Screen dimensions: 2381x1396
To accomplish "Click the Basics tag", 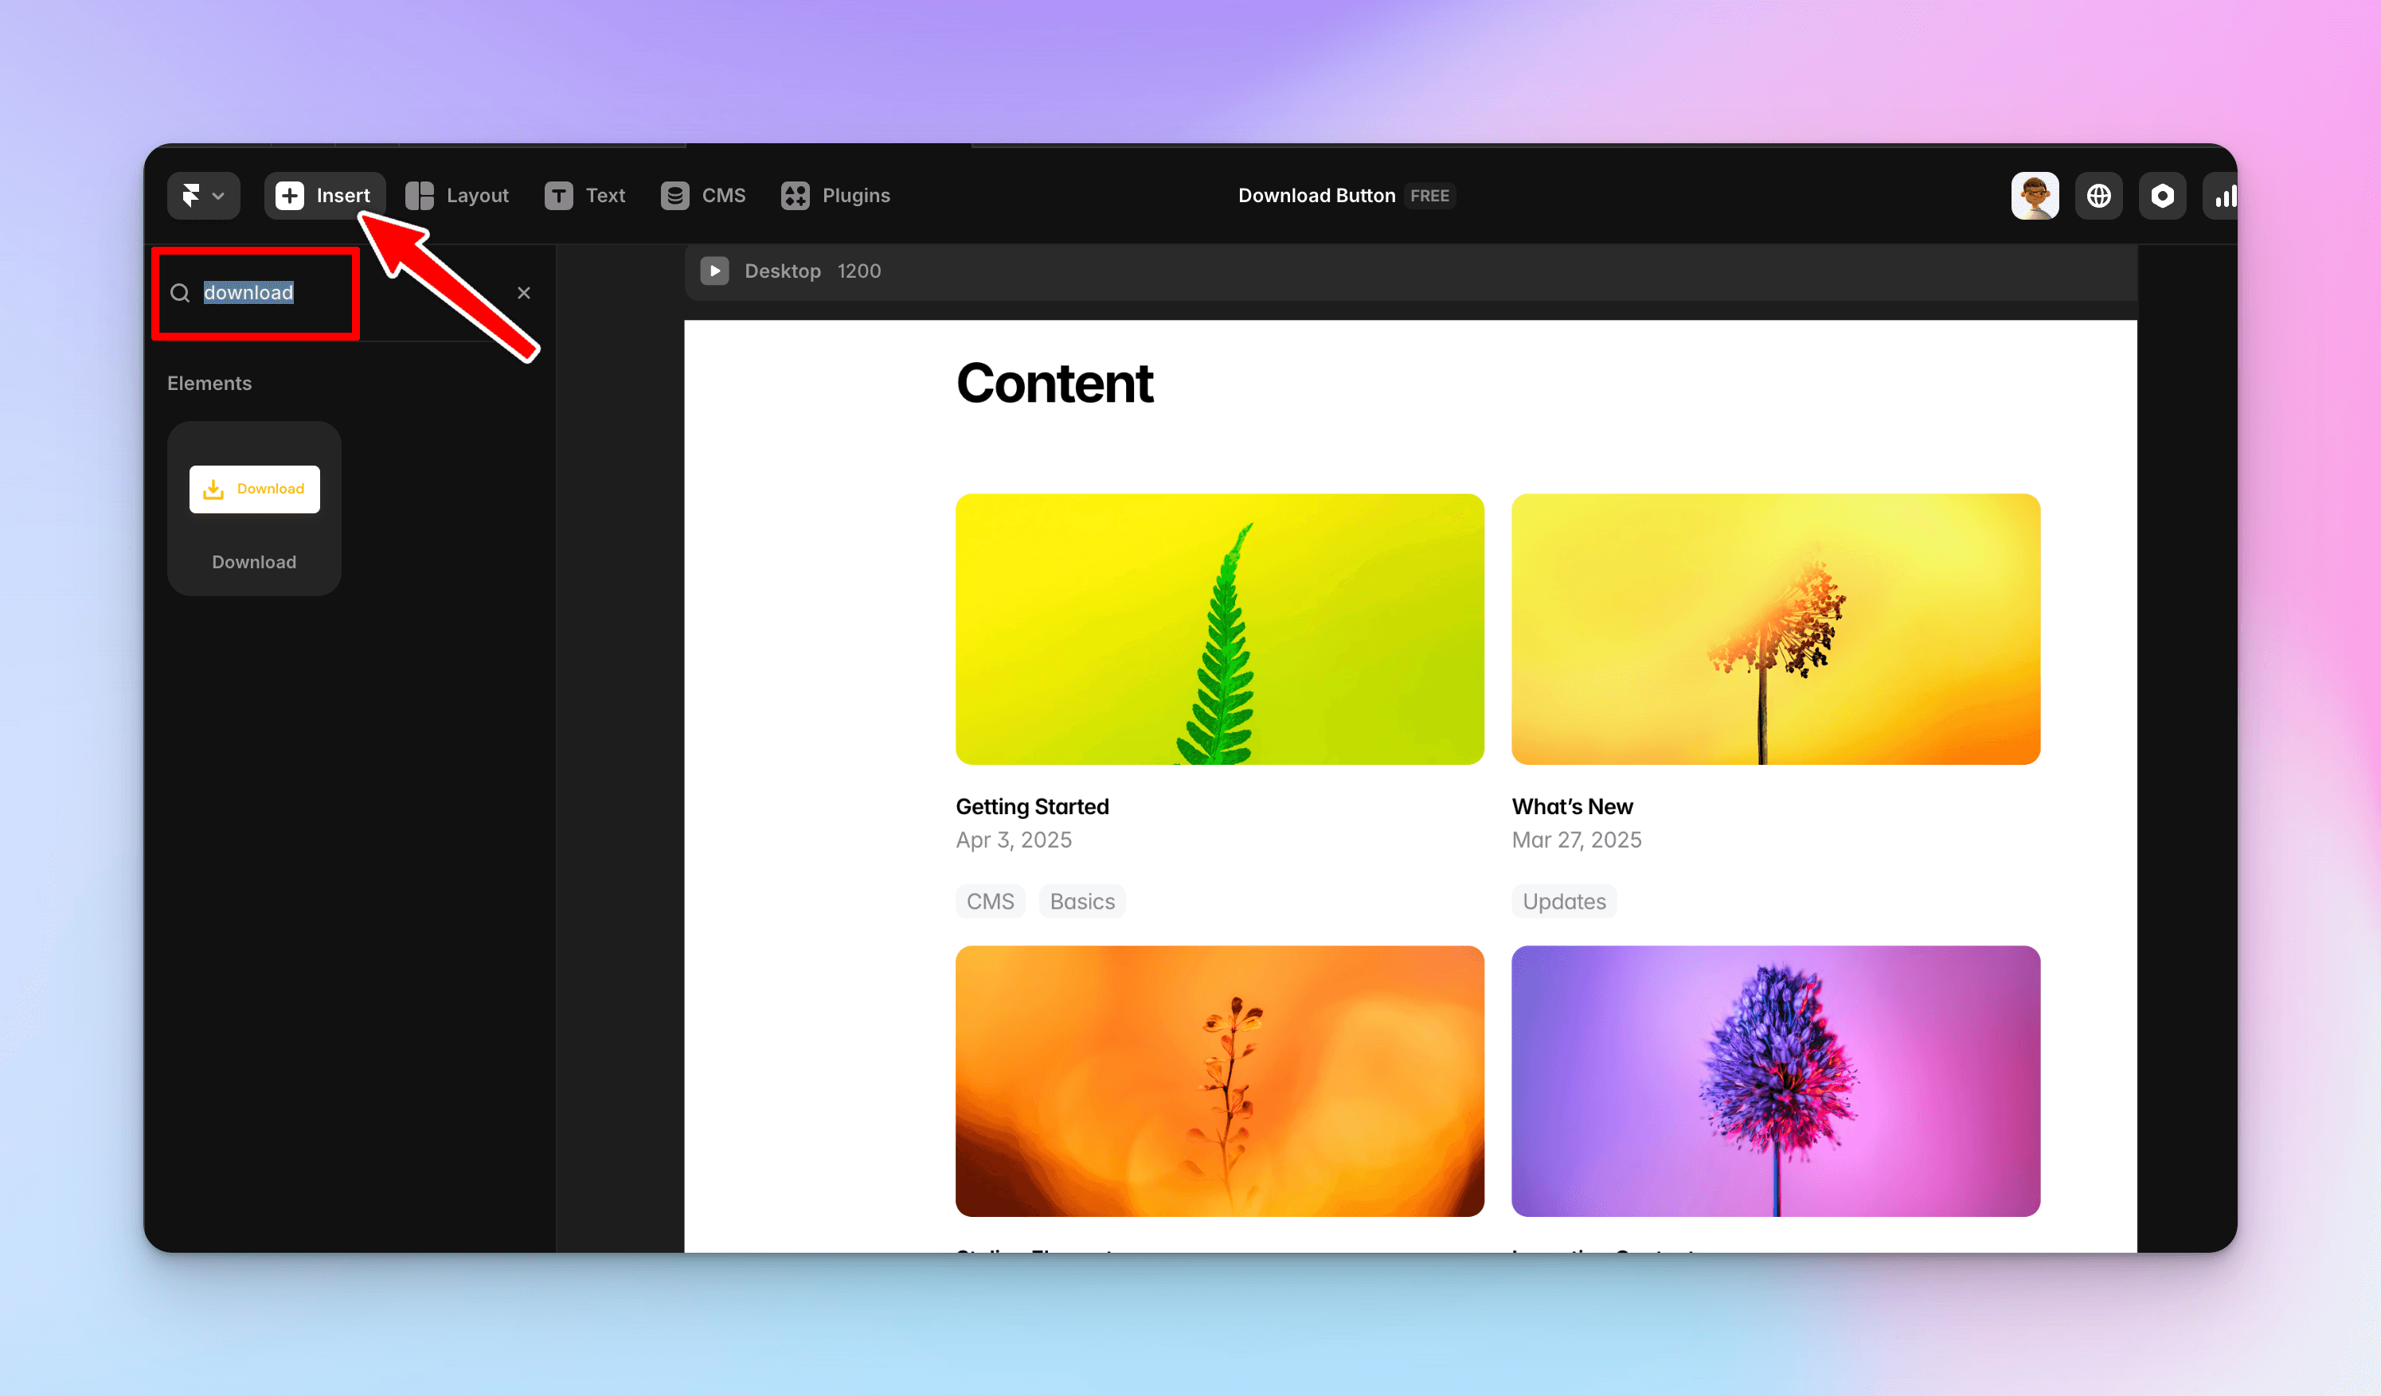I will coord(1082,901).
